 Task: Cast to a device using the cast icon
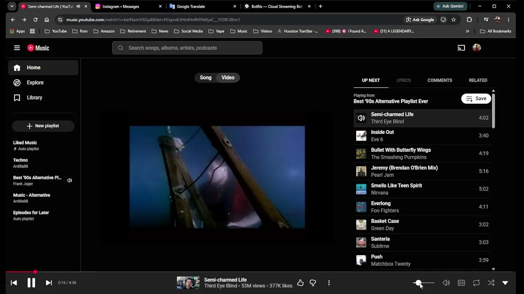click(x=461, y=48)
